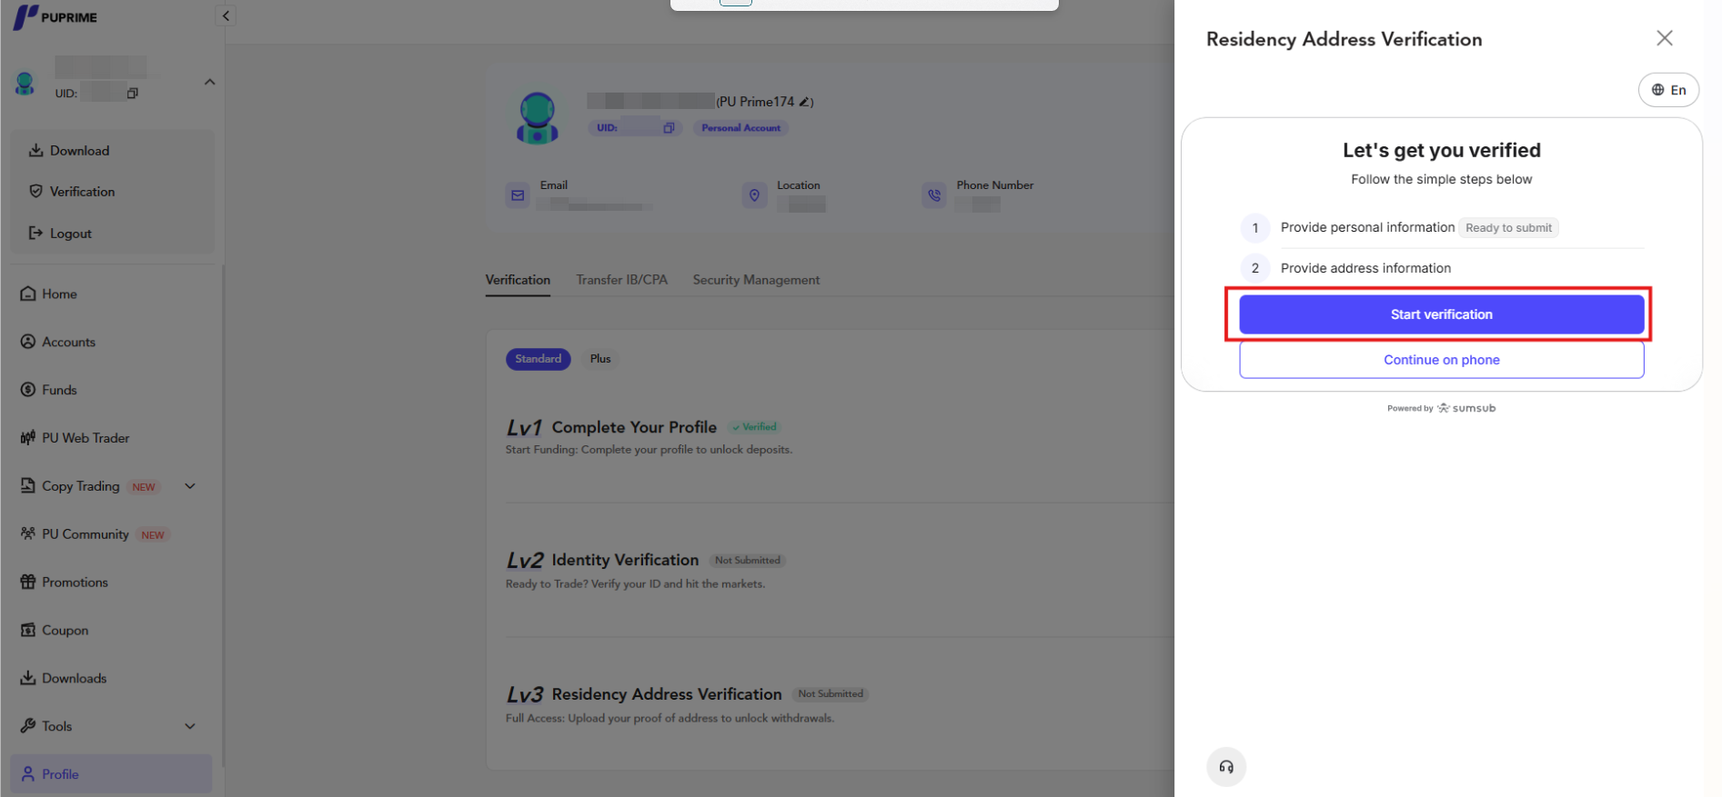Open the Sumsub powered-by link
This screenshot has width=1722, height=797.
point(1441,408)
